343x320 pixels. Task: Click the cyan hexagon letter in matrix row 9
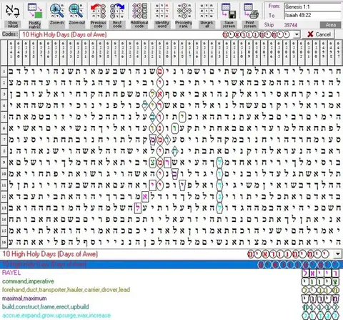[219, 163]
